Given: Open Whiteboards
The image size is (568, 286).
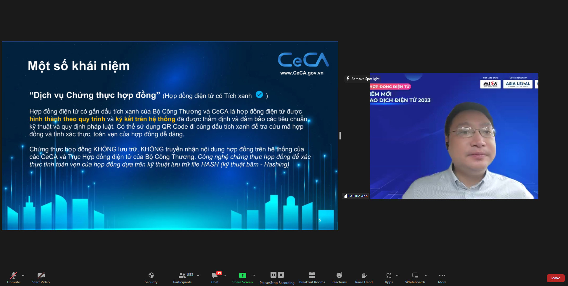Looking at the screenshot, I should [x=415, y=277].
